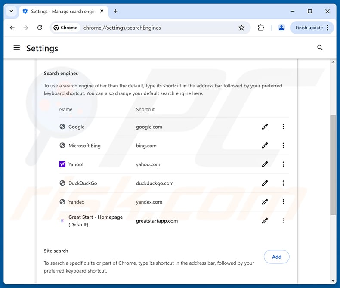The width and height of the screenshot is (340, 288).
Task: Go back to the previous page
Action: click(x=12, y=28)
